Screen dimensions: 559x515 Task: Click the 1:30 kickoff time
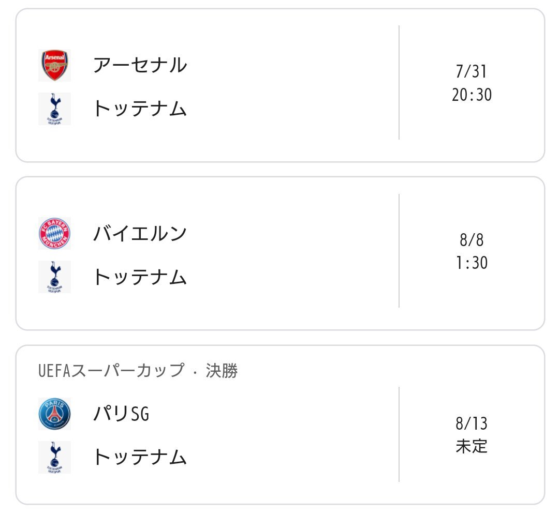pos(472,263)
